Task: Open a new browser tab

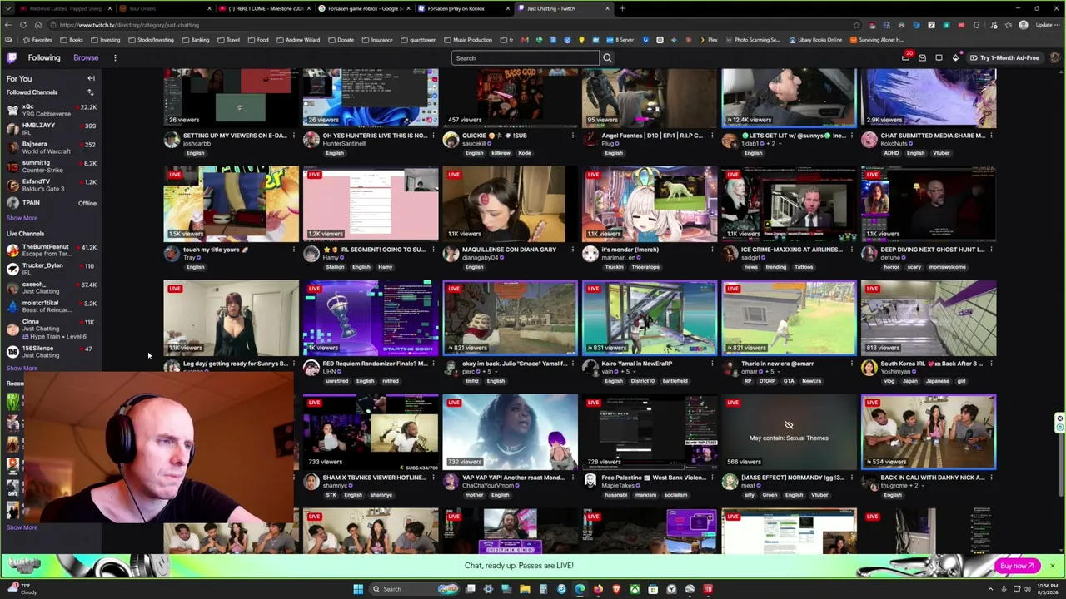Action: (x=622, y=8)
